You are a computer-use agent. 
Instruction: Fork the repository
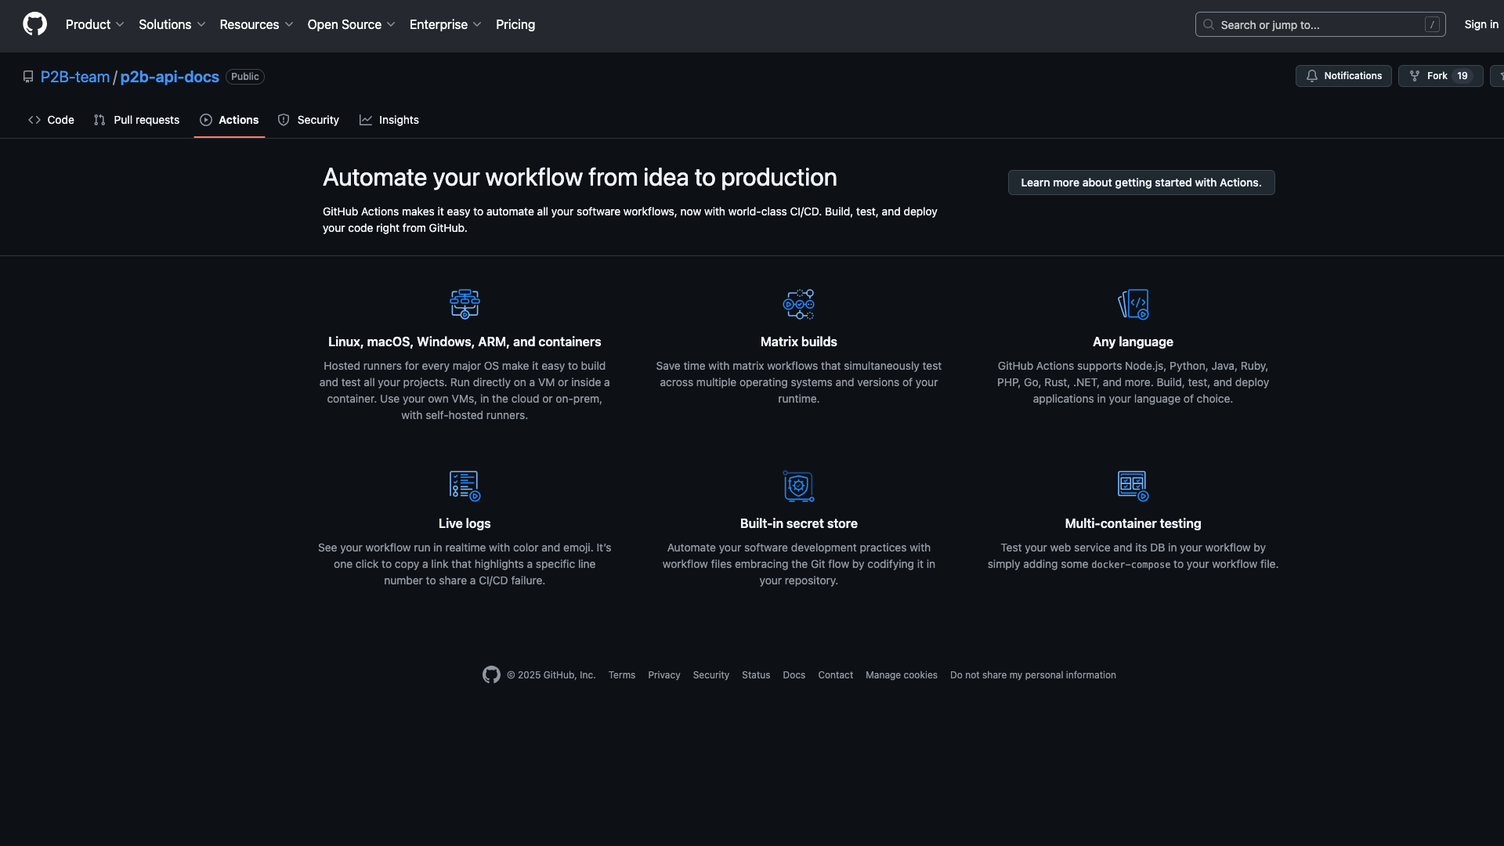pyautogui.click(x=1441, y=76)
